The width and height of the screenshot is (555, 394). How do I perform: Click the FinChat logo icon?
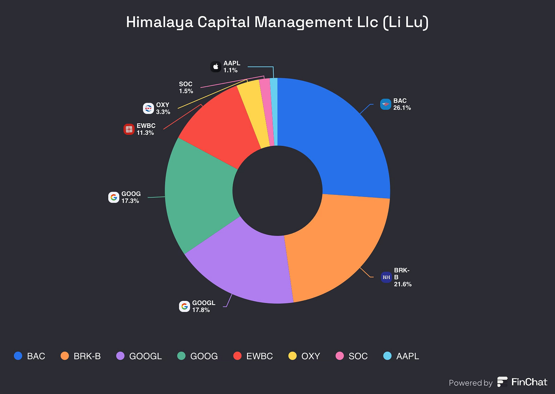coord(502,382)
